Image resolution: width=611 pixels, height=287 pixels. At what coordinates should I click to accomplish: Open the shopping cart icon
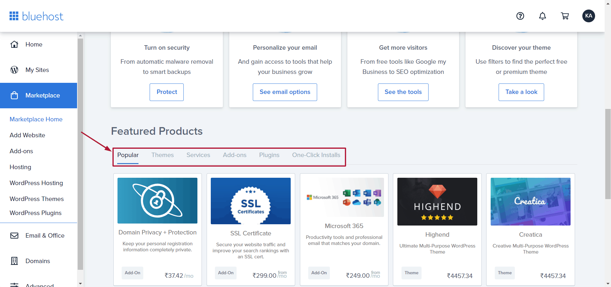tap(565, 16)
